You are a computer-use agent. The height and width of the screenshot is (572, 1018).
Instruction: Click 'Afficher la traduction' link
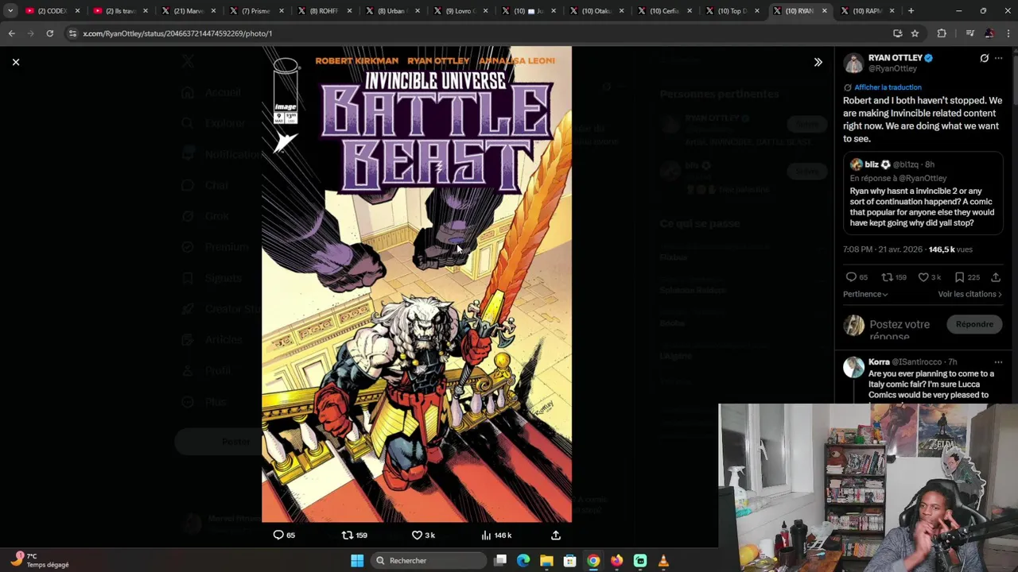coord(888,87)
